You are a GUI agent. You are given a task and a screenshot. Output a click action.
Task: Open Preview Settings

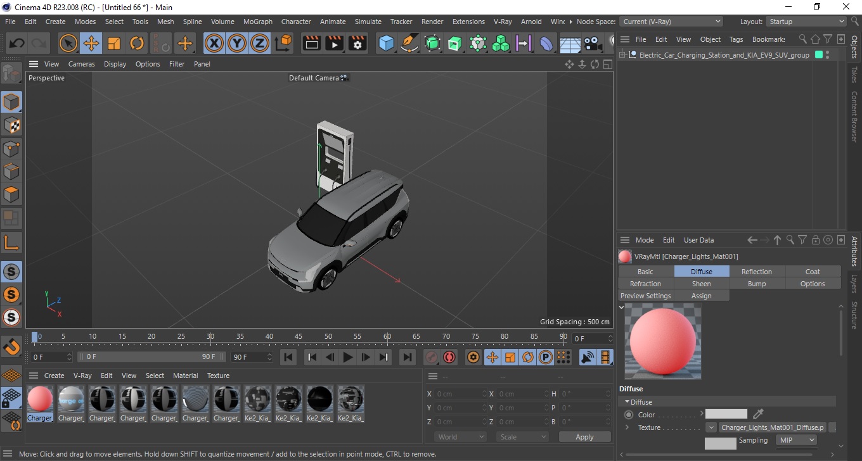click(x=645, y=296)
